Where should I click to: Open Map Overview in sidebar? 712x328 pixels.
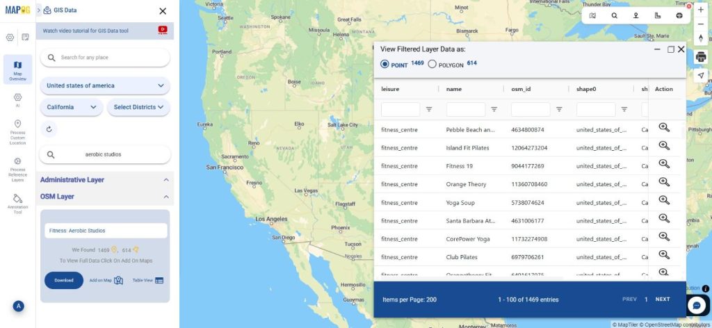17,69
